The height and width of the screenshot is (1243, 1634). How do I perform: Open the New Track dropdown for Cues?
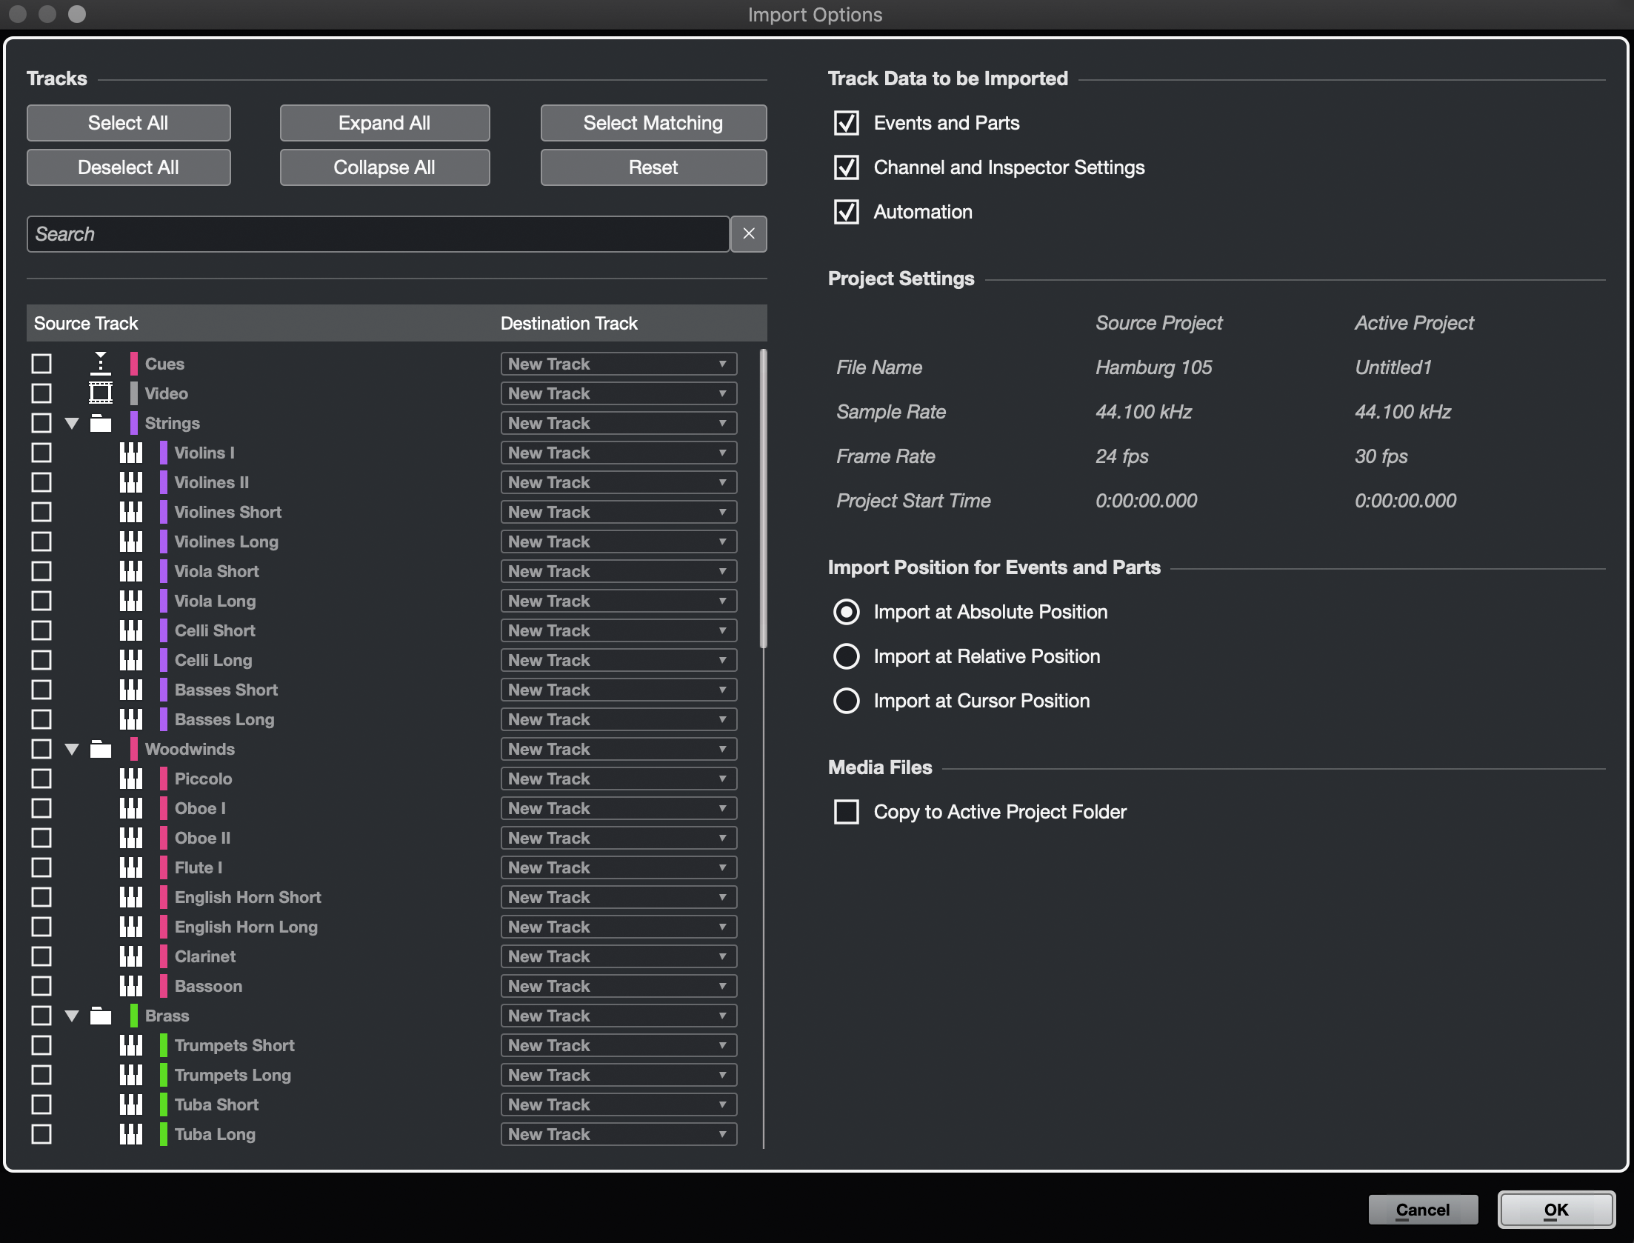[x=618, y=363]
